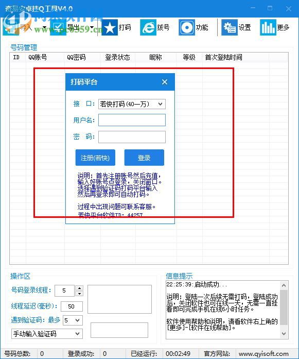
Task: Open the 更多 bar chart icon
Action: point(268,27)
